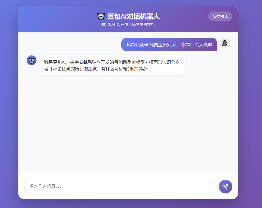This screenshot has width=262, height=208.
Task: Click the bot reply starting 我是豆包AI
Action: tap(112, 65)
